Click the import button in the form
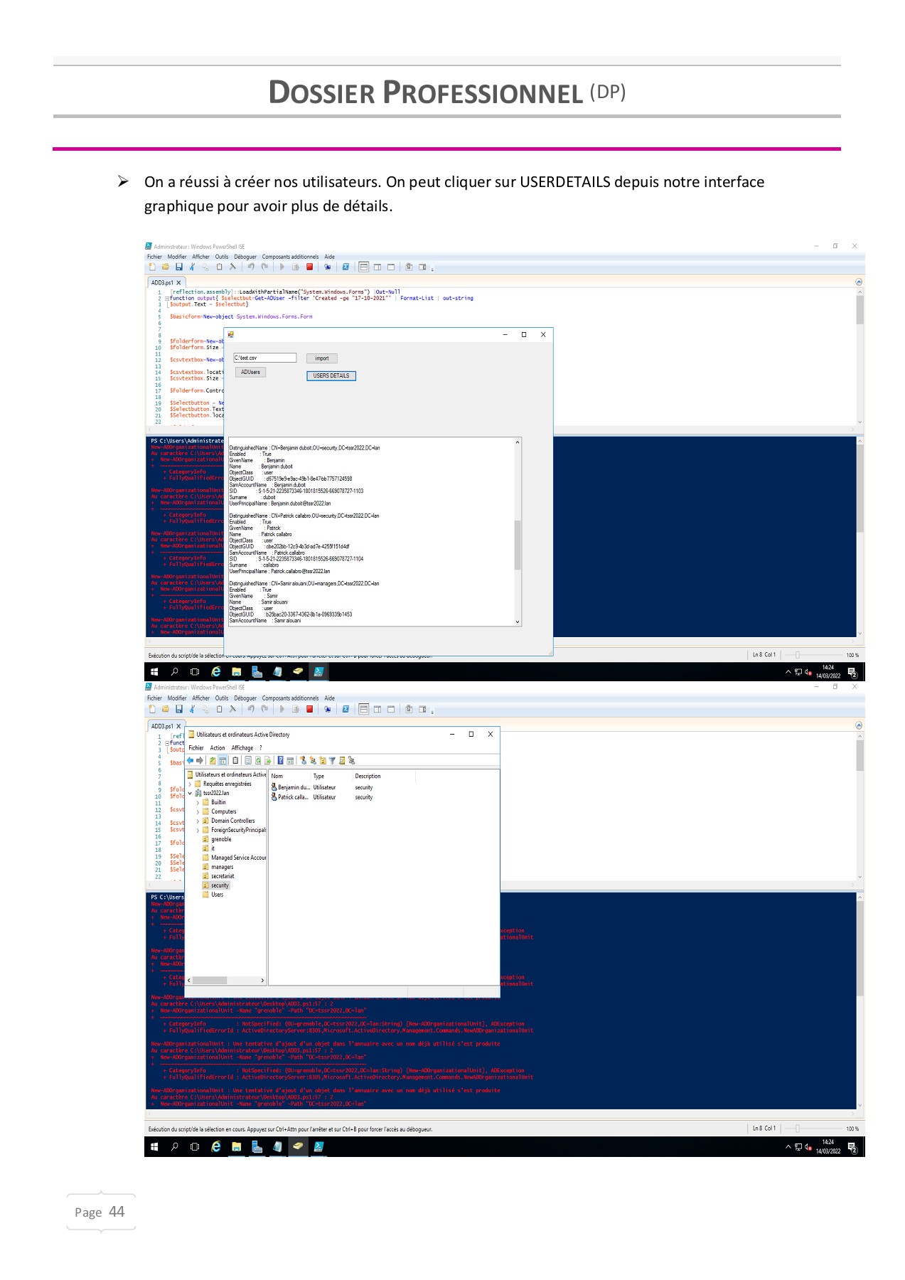Screen dimensions: 905x1280 point(321,358)
